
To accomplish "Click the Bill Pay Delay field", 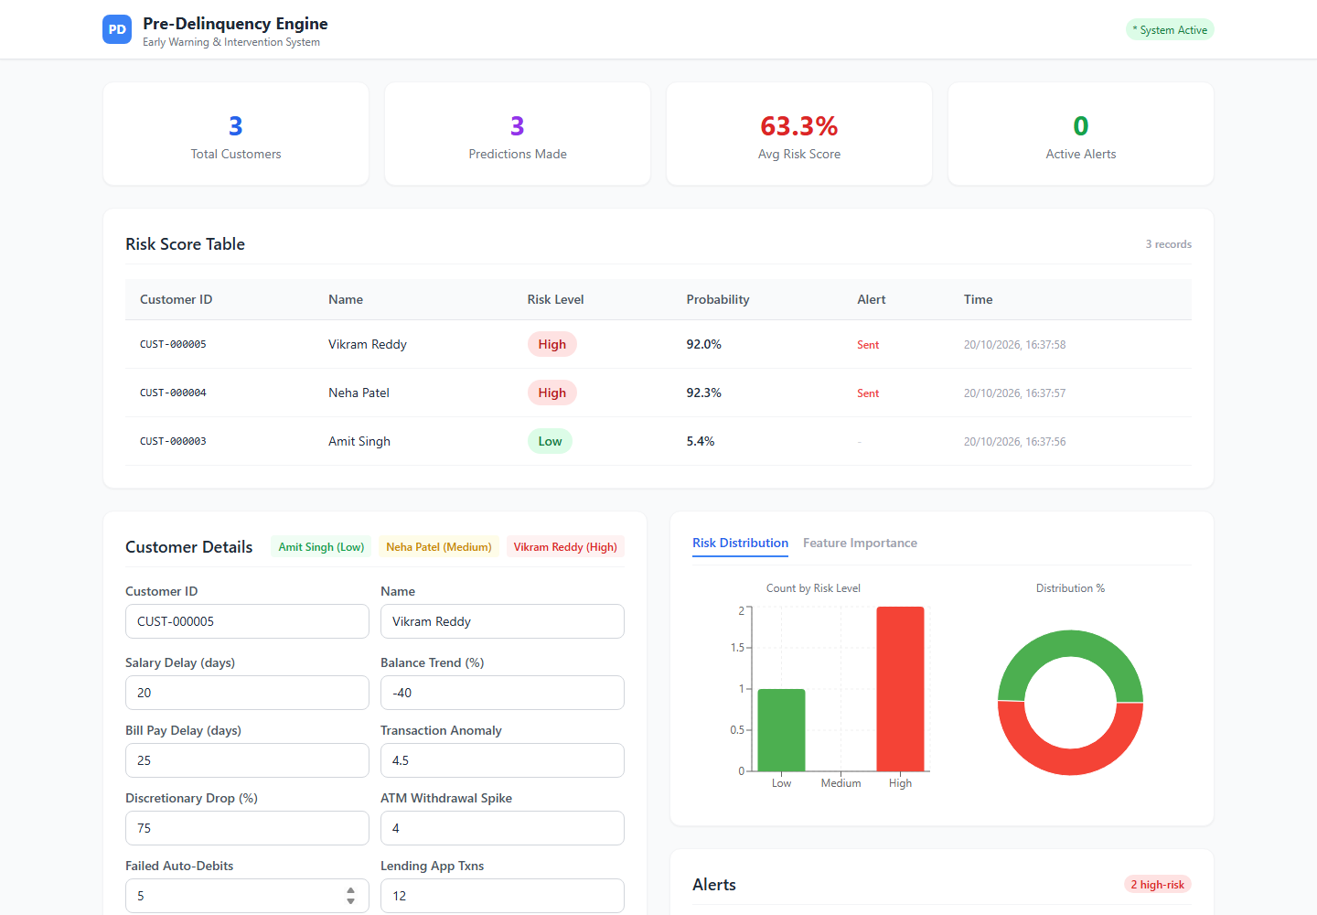I will pyautogui.click(x=247, y=760).
